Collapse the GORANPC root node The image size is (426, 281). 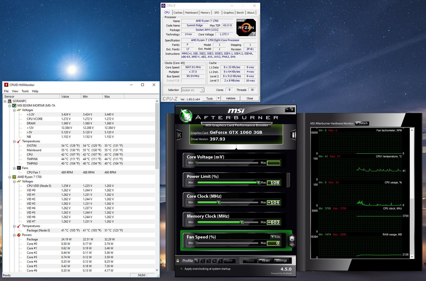pyautogui.click(x=5, y=101)
